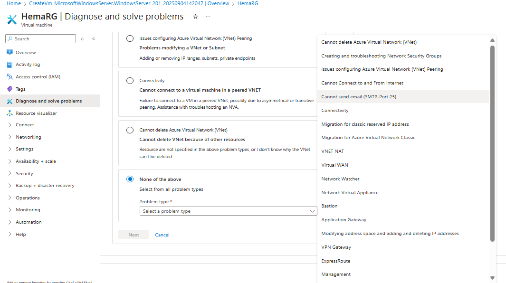
Task: Select Bastion from the problem type list
Action: point(329,206)
